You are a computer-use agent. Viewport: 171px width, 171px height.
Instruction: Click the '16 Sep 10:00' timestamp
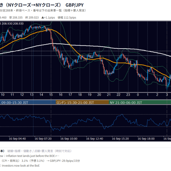(x=69, y=139)
